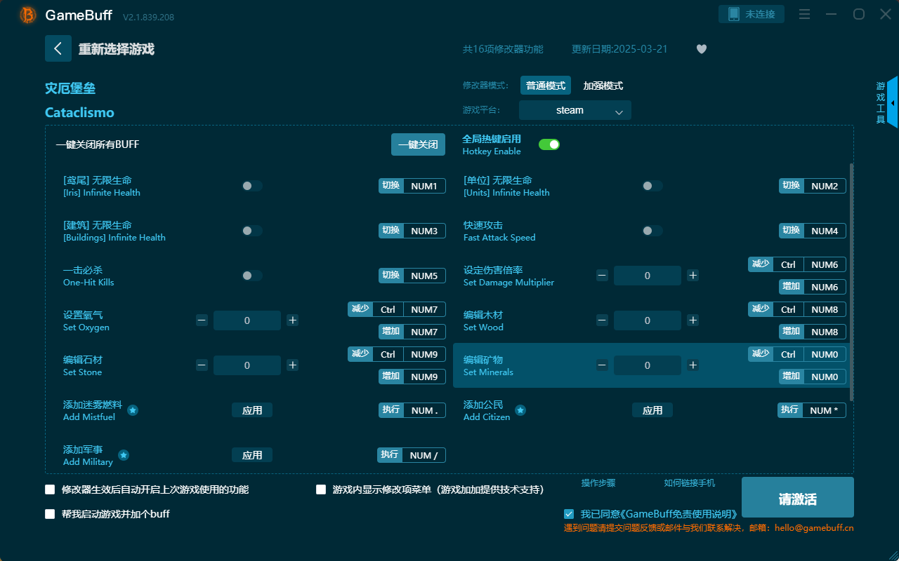Viewport: 899px width, 561px height.
Task: Click the plus stepper to increase Set Wood
Action: coord(693,320)
